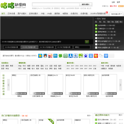Filter by year 2011
Image resolution: width=124 pixels, height=124 pixels.
point(68,69)
